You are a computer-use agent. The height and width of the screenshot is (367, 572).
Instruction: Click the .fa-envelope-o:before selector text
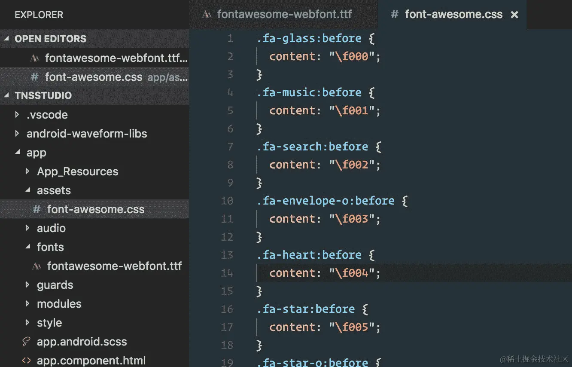tap(326, 201)
